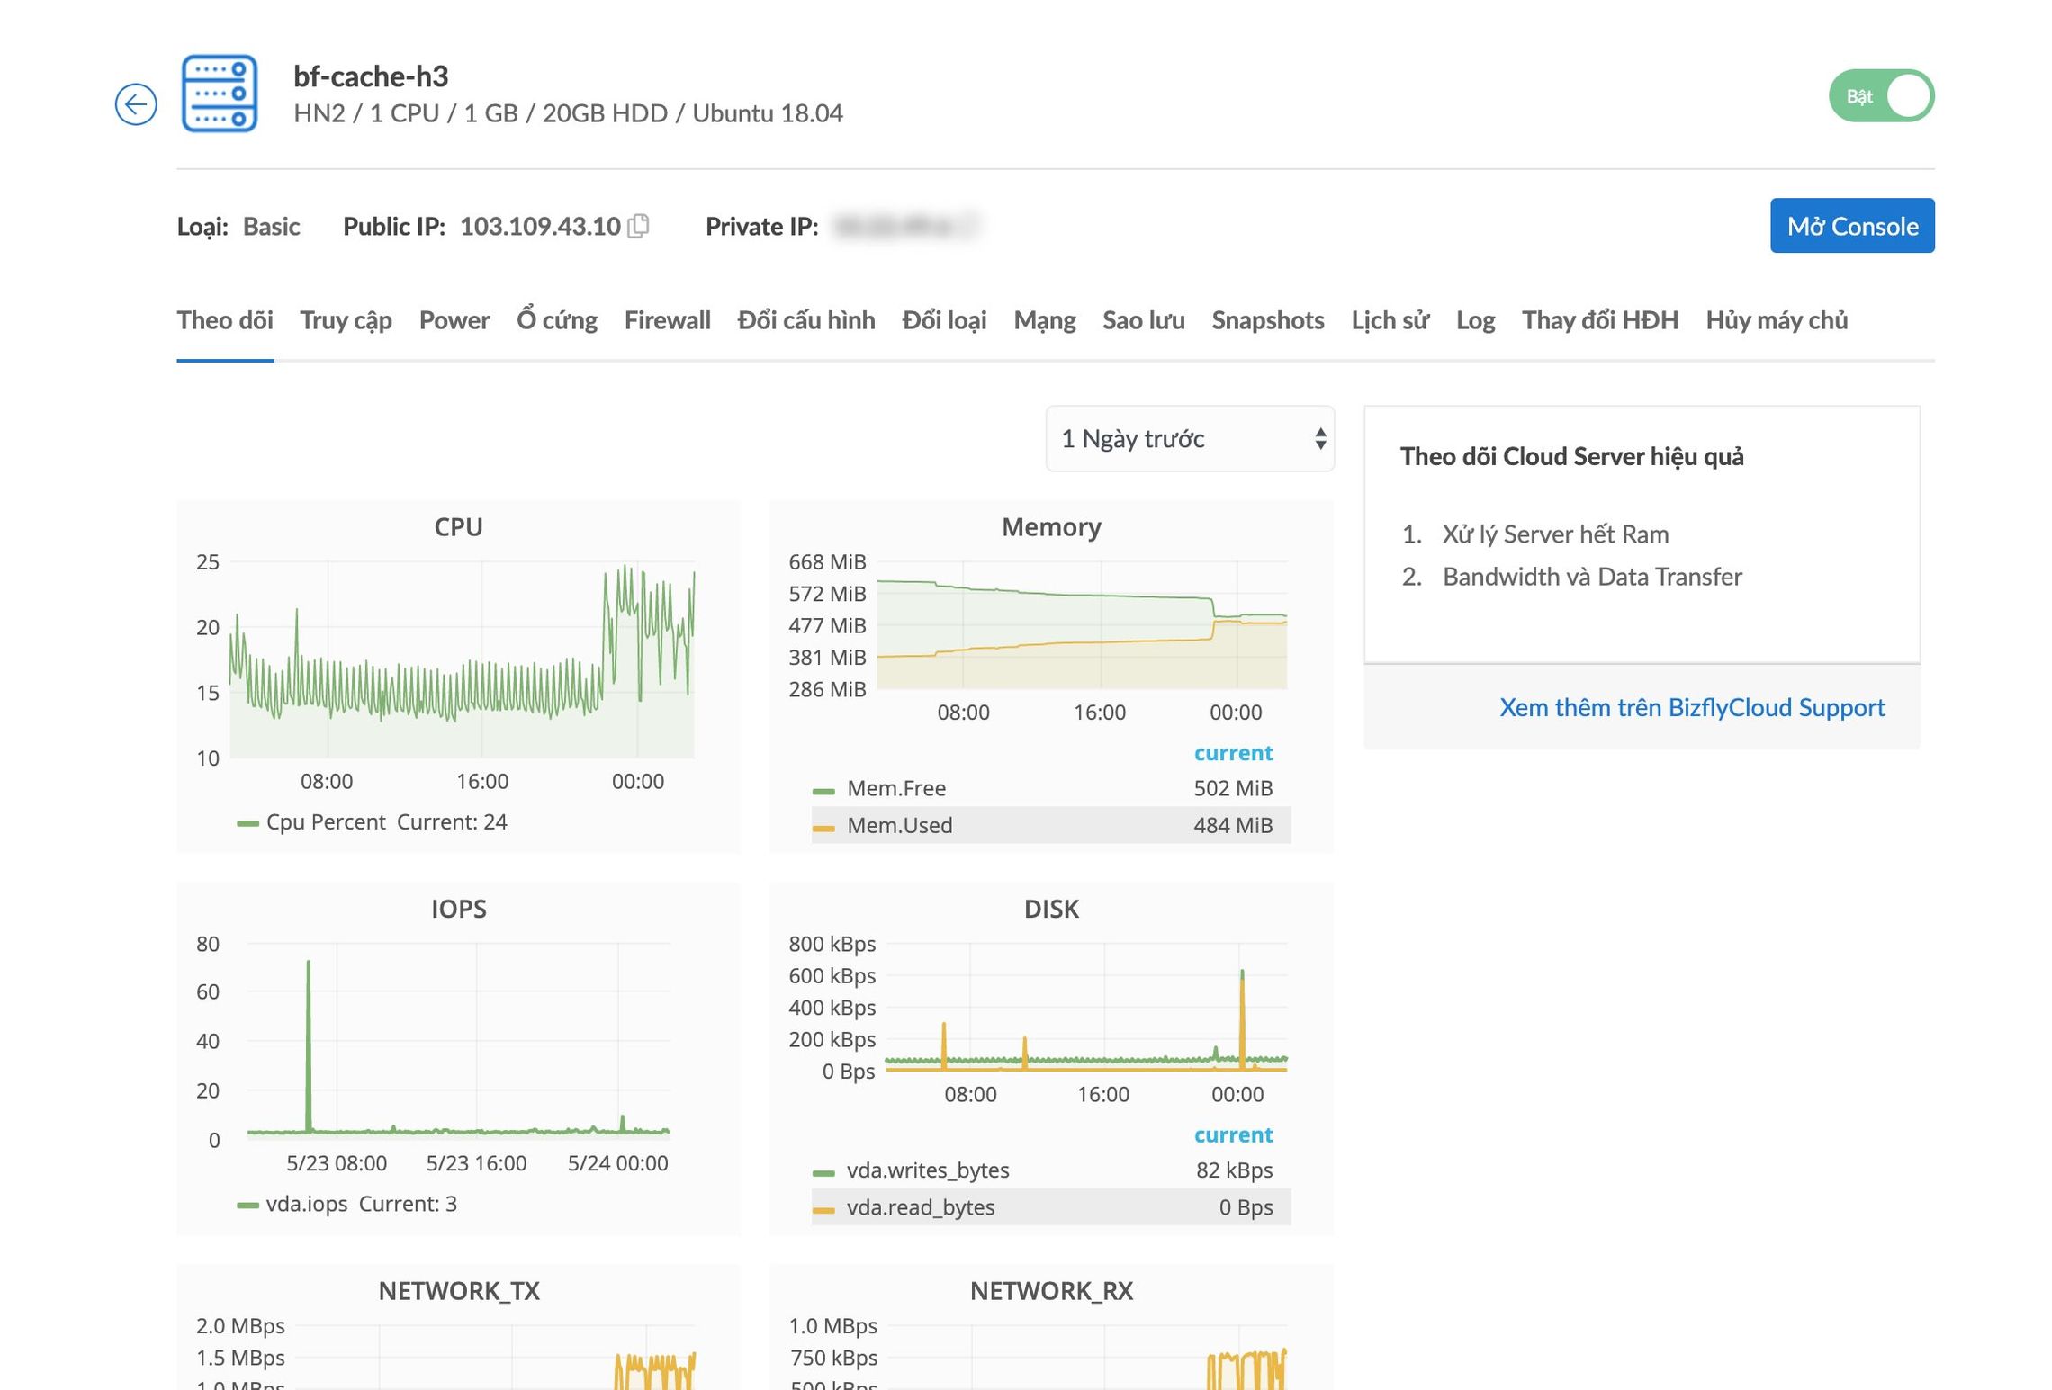Image resolution: width=2052 pixels, height=1390 pixels.
Task: Open the Xử lý Server hết Ram article
Action: 1555,534
